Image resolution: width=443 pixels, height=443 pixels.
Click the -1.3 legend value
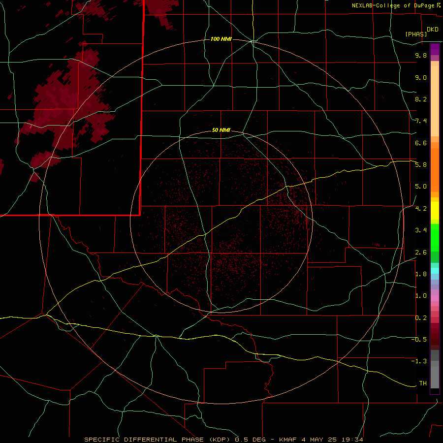tap(419, 361)
